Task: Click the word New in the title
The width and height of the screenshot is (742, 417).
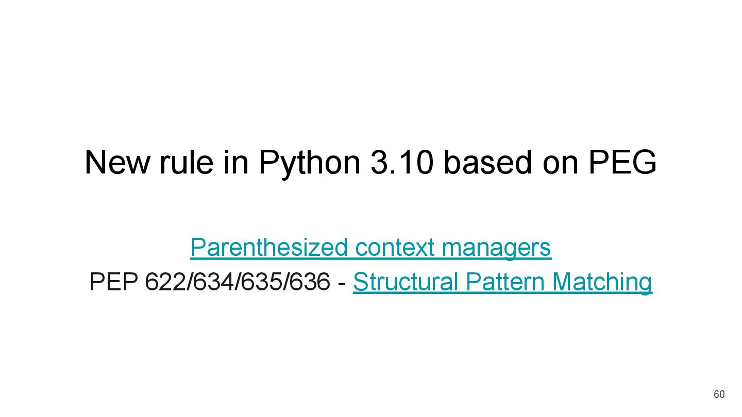Action: point(117,162)
